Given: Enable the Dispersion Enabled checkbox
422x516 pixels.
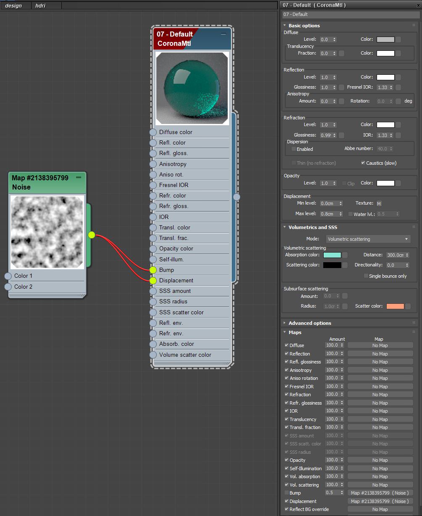Looking at the screenshot, I should point(294,149).
